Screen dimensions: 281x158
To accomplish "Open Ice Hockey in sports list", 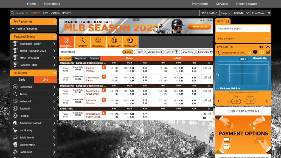I will (x=33, y=130).
